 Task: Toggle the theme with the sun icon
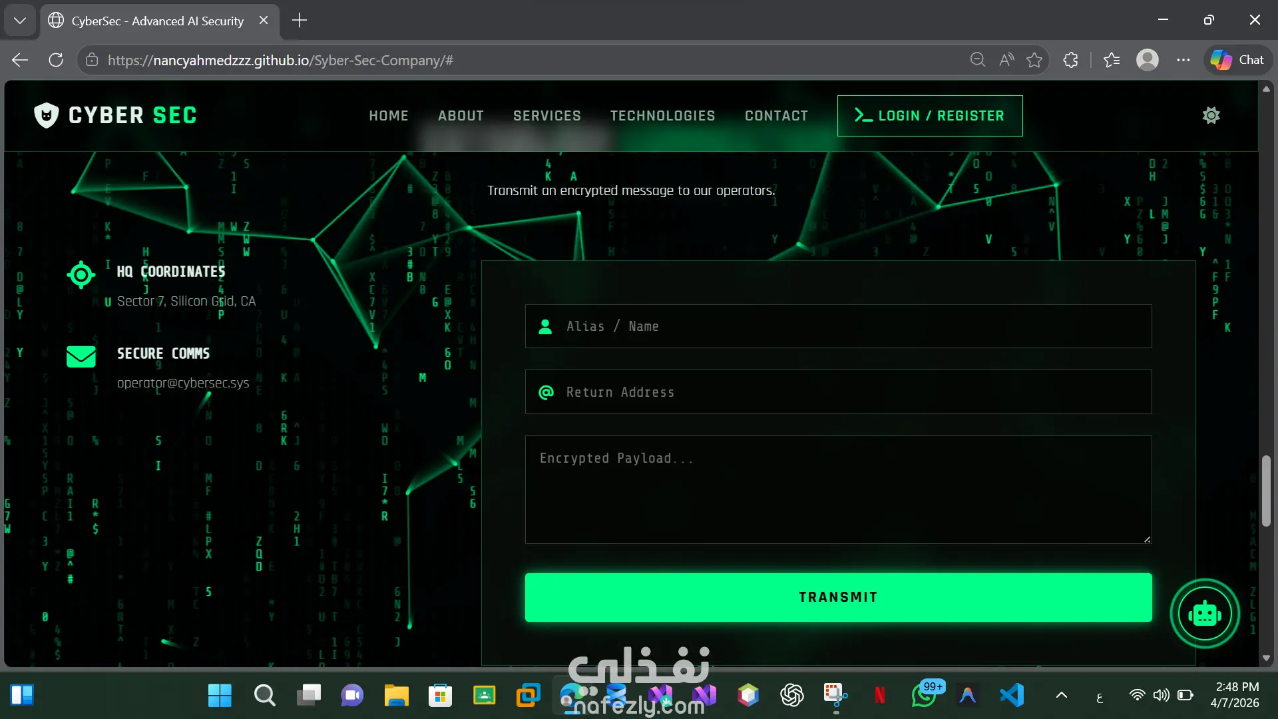[1211, 115]
